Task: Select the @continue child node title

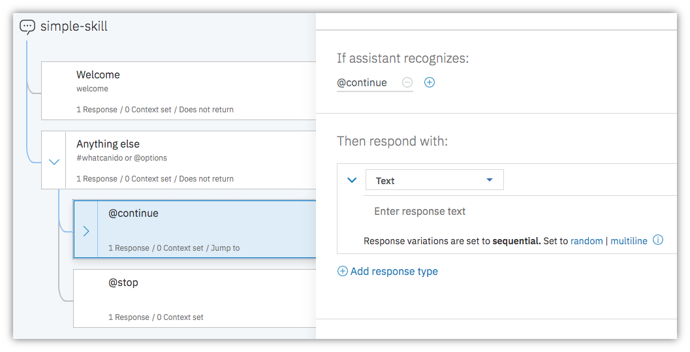Action: click(x=133, y=214)
